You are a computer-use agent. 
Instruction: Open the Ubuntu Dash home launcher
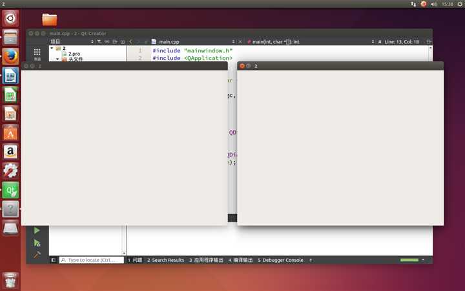(x=10, y=18)
